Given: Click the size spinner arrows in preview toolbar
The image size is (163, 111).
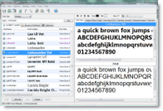Looking at the screenshot, I should tap(123, 16).
